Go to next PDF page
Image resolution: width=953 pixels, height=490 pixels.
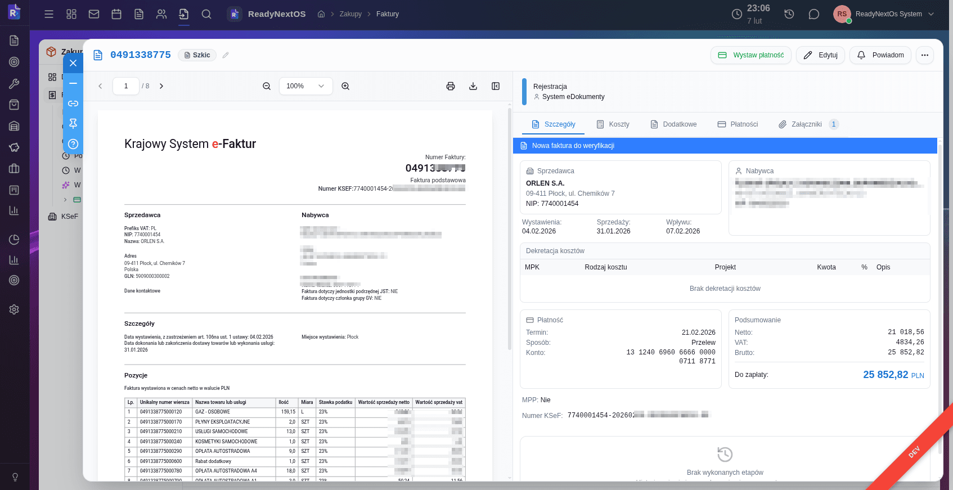pyautogui.click(x=161, y=86)
